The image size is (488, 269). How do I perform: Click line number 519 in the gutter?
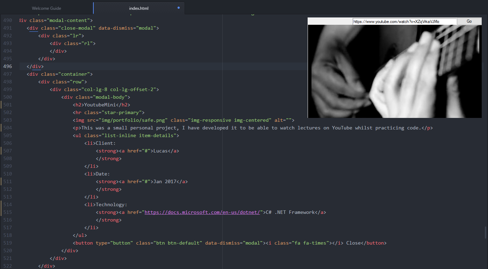click(x=7, y=243)
